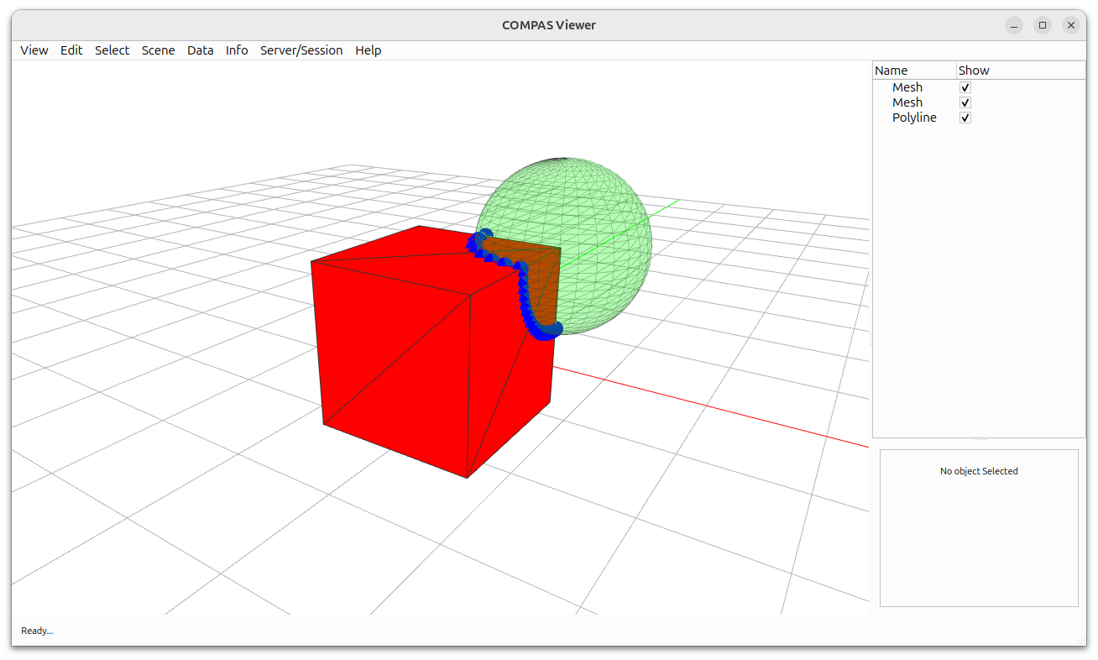Uncheck the second Mesh's Show checkbox
This screenshot has height=660, width=1098.
965,102
